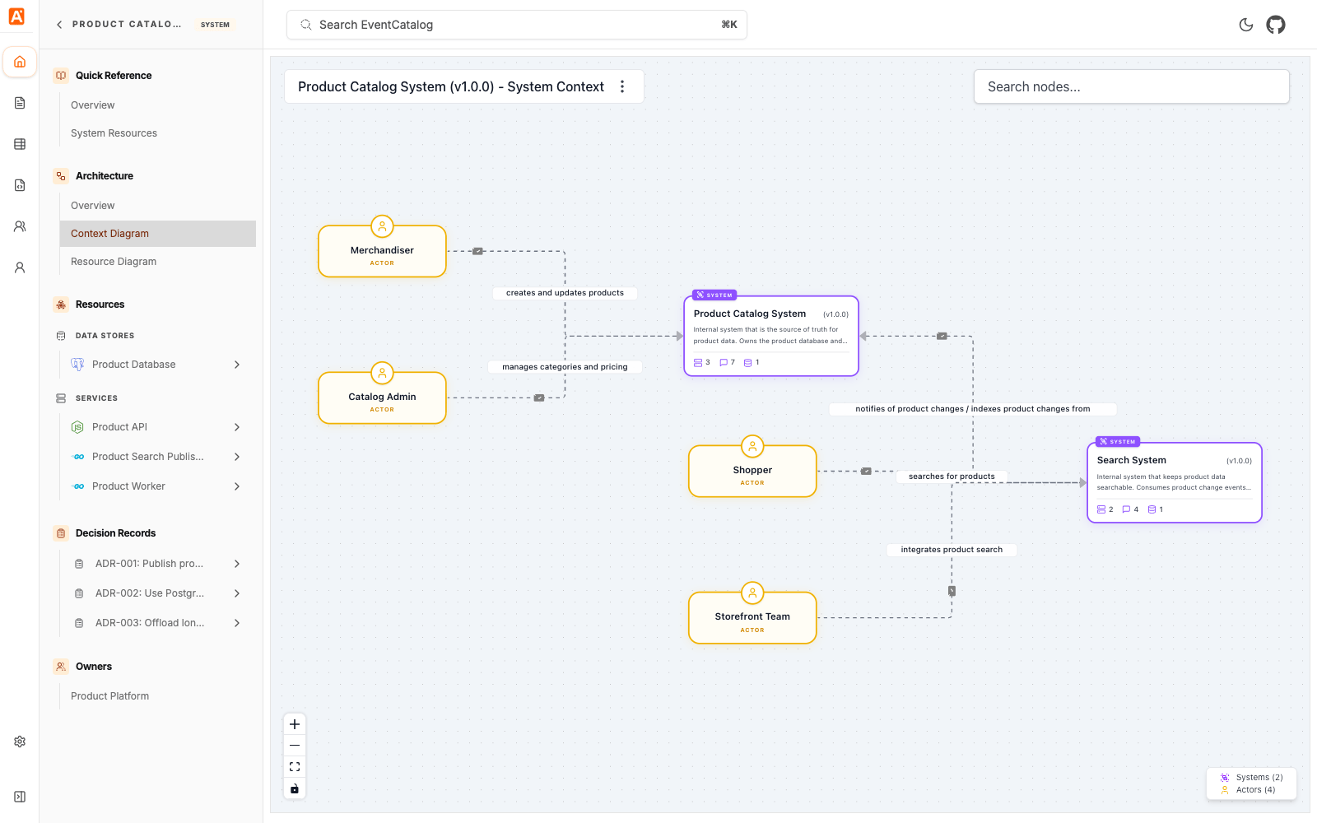This screenshot has height=823, width=1317.
Task: Click the Owners section icon
Action: 61,667
